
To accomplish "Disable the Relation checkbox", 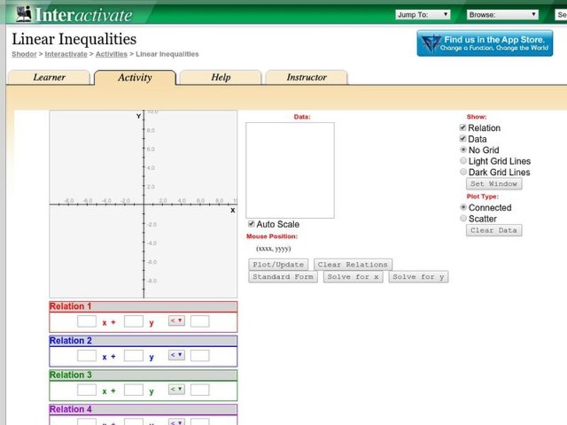I will coord(464,127).
